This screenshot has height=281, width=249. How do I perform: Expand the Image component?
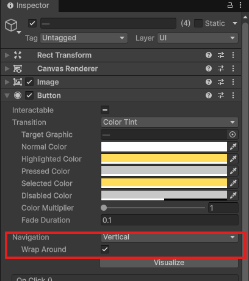7,82
